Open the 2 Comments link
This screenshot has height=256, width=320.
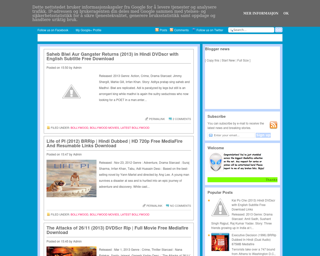coord(182,119)
